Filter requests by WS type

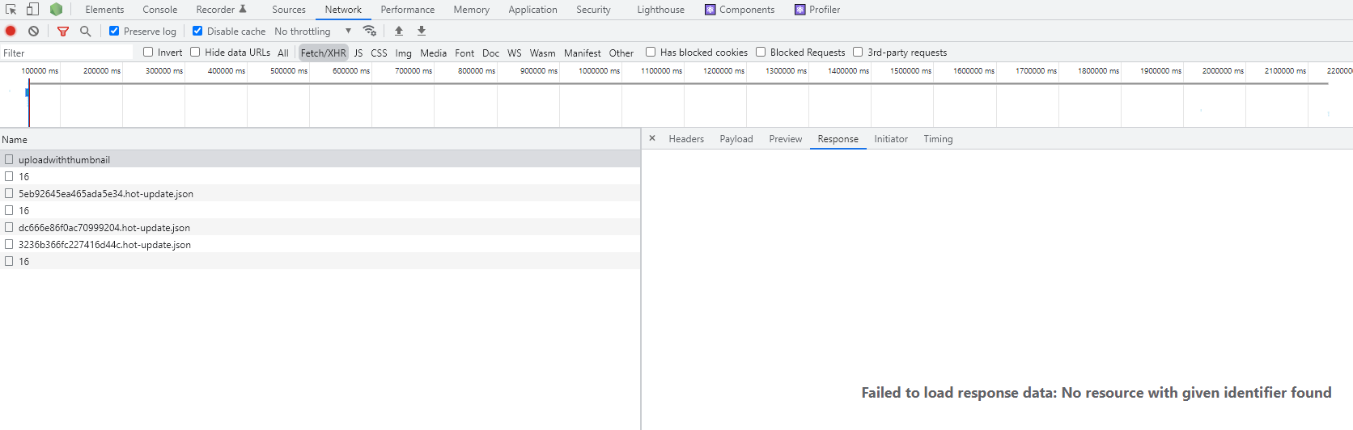[515, 53]
